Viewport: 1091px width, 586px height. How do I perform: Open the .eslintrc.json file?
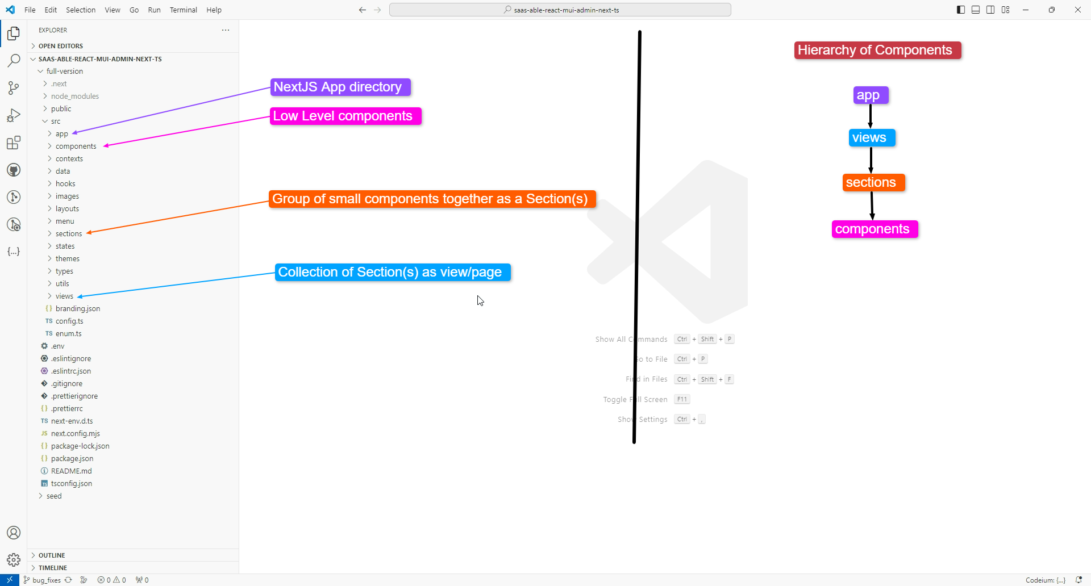pyautogui.click(x=133, y=371)
